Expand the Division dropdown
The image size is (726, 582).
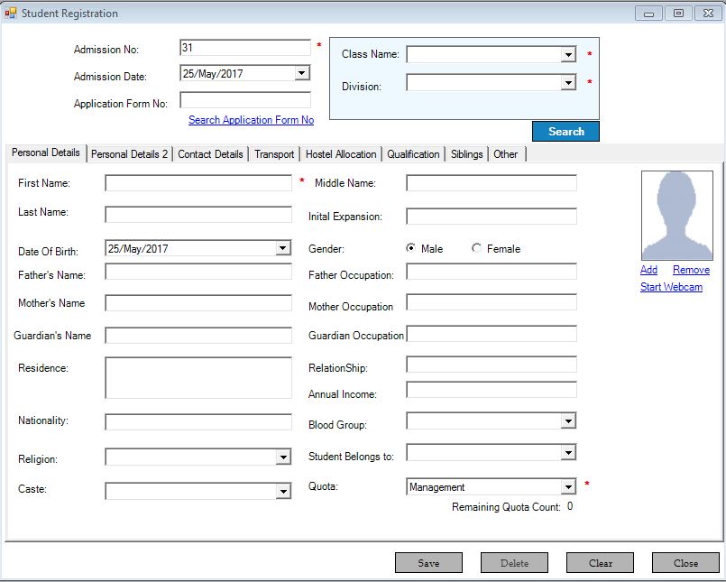(x=568, y=83)
